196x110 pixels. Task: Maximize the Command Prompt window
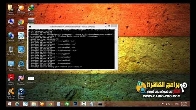(109, 26)
